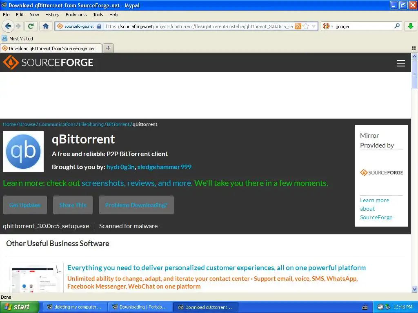The width and height of the screenshot is (418, 313).
Task: Click the RSS feed icon in address bar
Action: coord(298,26)
